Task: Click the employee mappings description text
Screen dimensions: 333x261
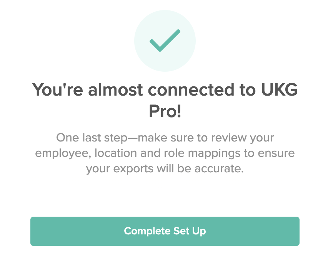Action: [x=165, y=153]
